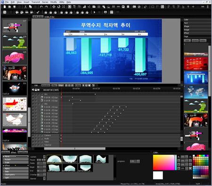
Task: Click the icon left of timeline lock
Action: (x=33, y=90)
